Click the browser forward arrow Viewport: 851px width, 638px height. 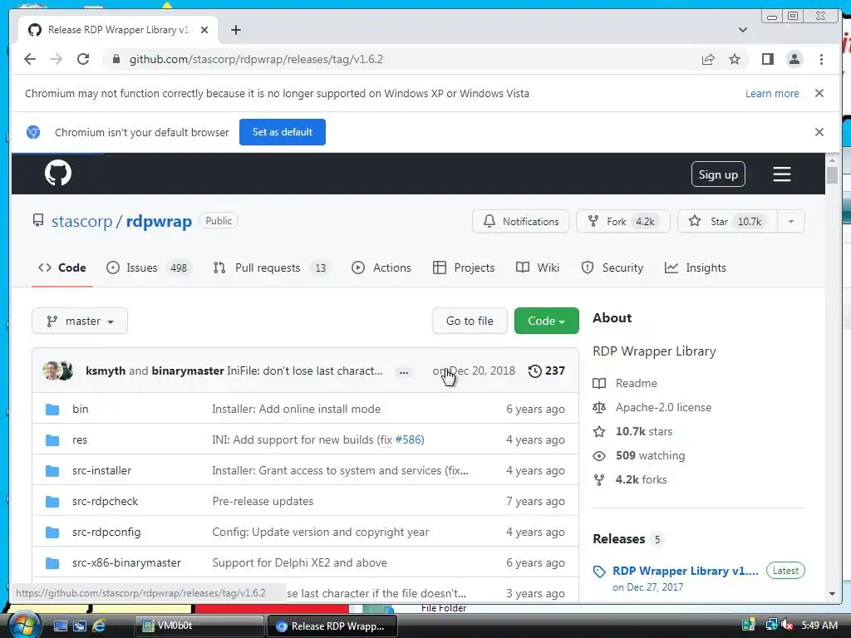tap(57, 59)
